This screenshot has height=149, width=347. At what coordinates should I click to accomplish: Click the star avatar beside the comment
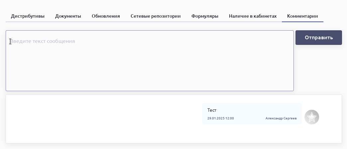(312, 117)
